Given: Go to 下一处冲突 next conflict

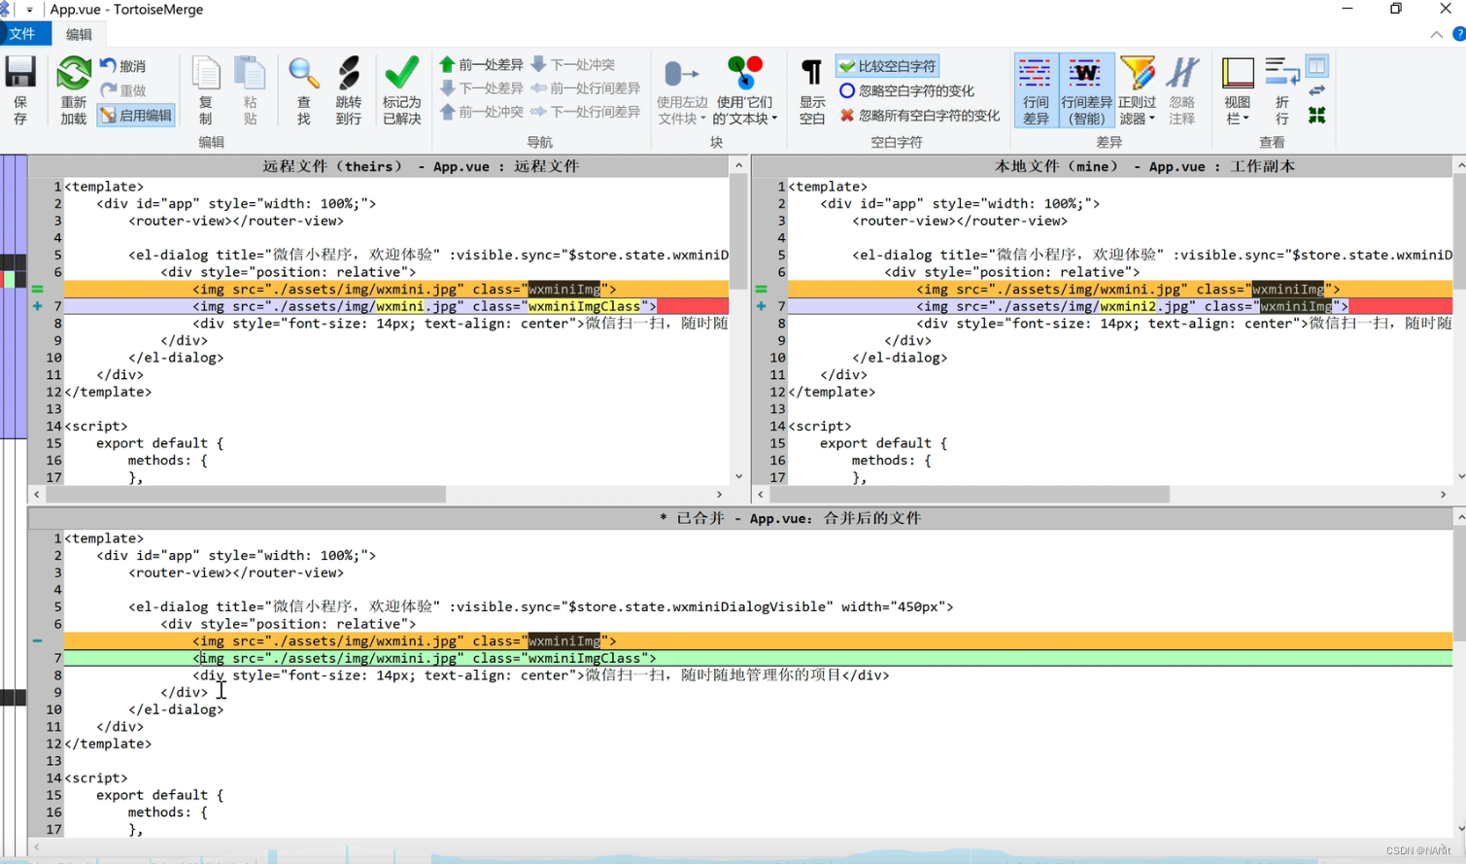Looking at the screenshot, I should click(573, 64).
